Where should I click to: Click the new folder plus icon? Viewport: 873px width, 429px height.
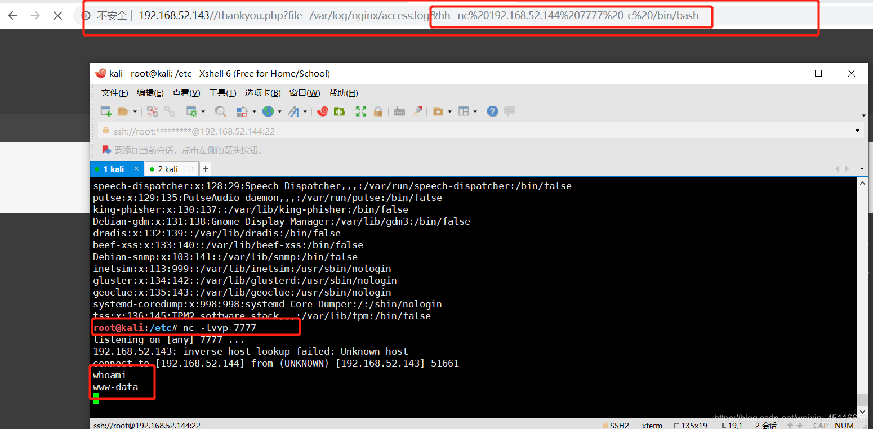[438, 111]
